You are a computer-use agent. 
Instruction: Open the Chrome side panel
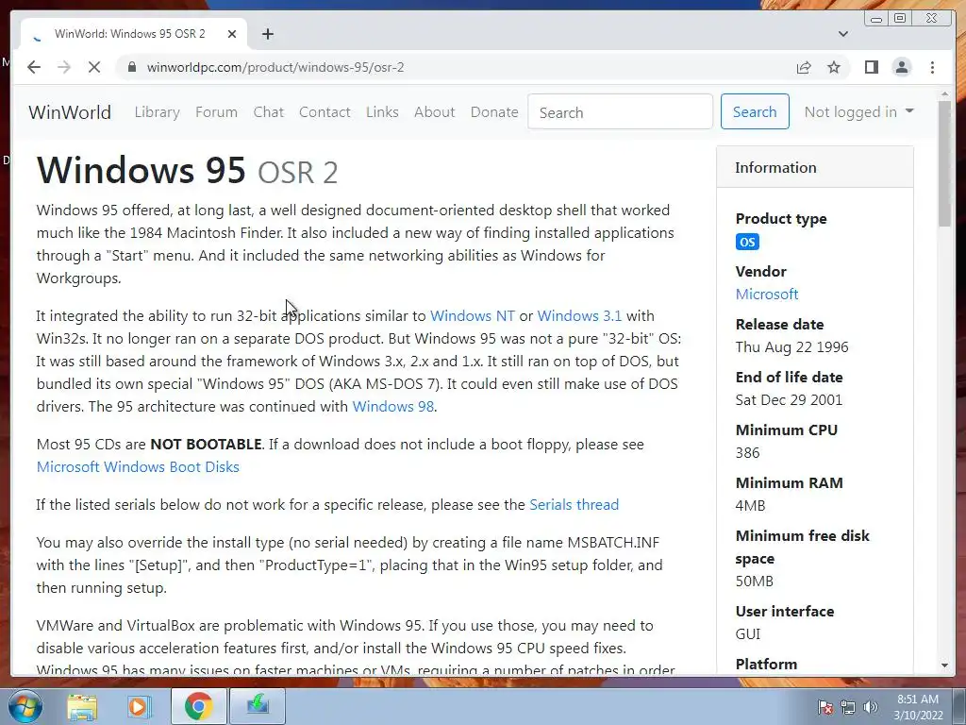pyautogui.click(x=871, y=67)
